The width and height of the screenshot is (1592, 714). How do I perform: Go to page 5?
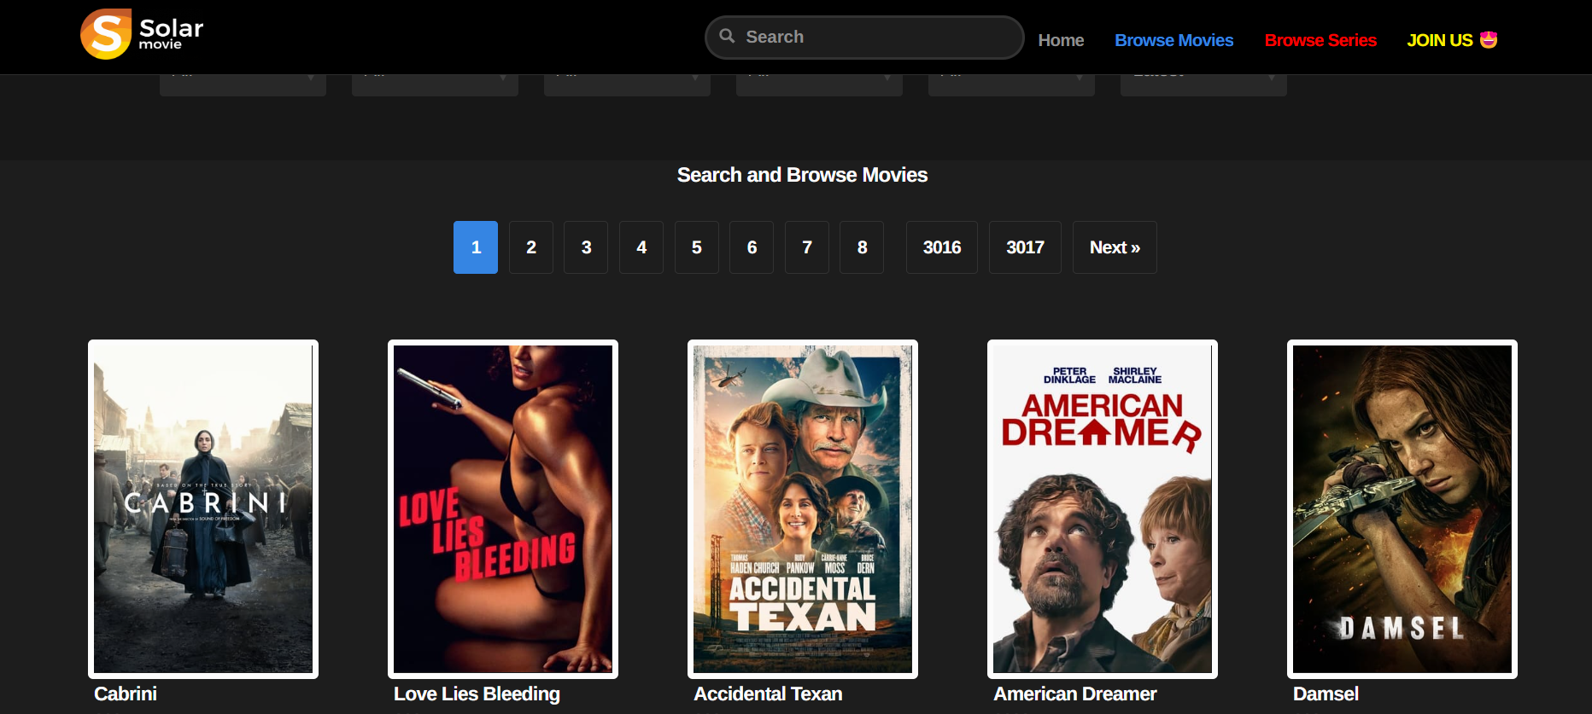point(697,247)
